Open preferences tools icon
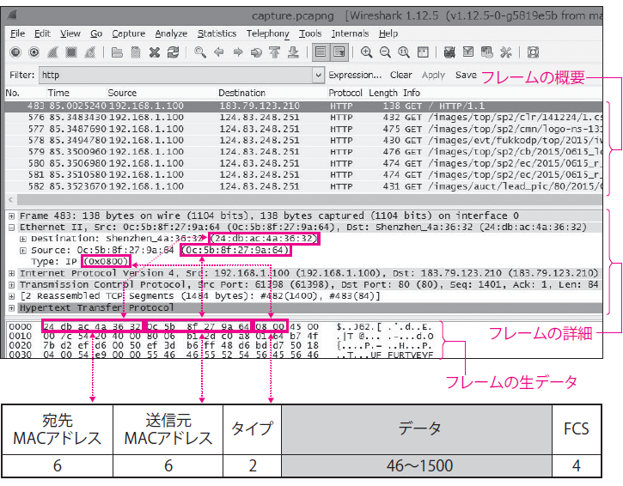Viewport: 623px width, 486px height. 505,52
